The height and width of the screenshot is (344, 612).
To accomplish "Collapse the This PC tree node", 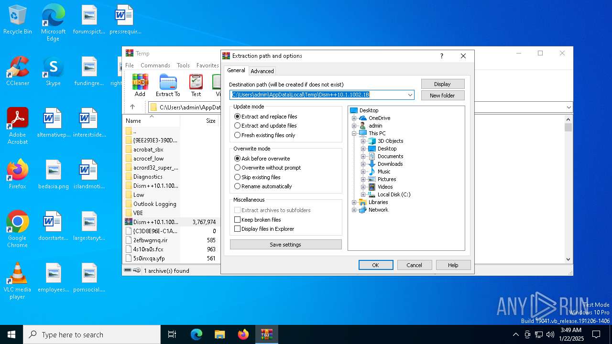I will [x=354, y=133].
